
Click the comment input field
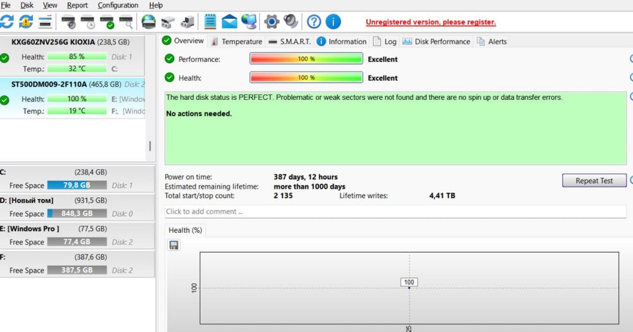point(395,211)
